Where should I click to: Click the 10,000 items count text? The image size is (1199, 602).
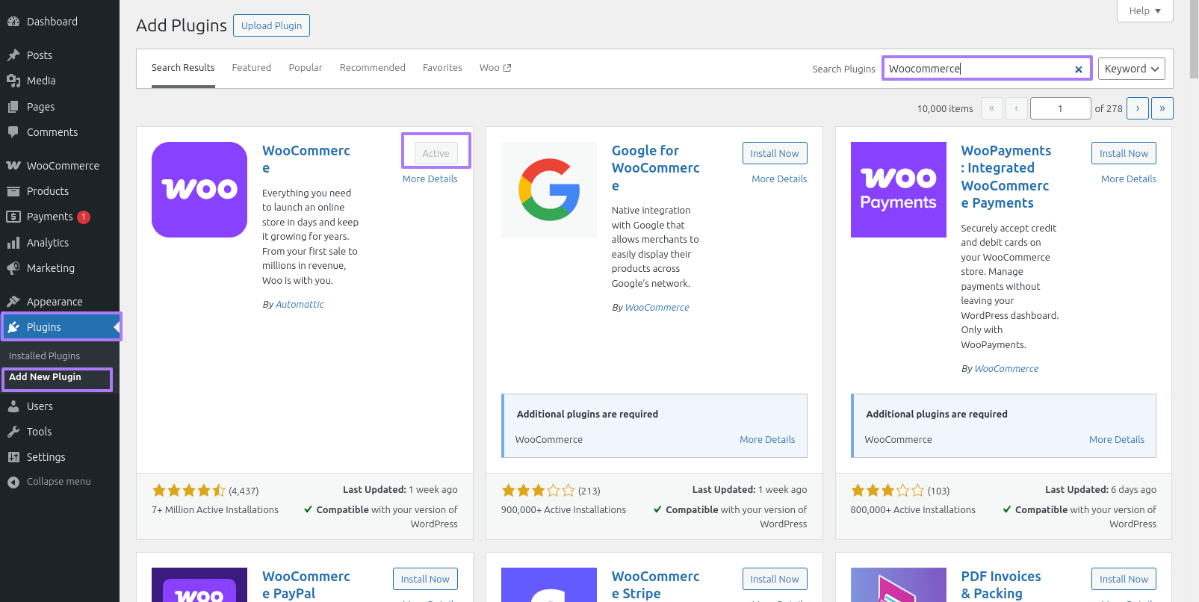pos(945,109)
